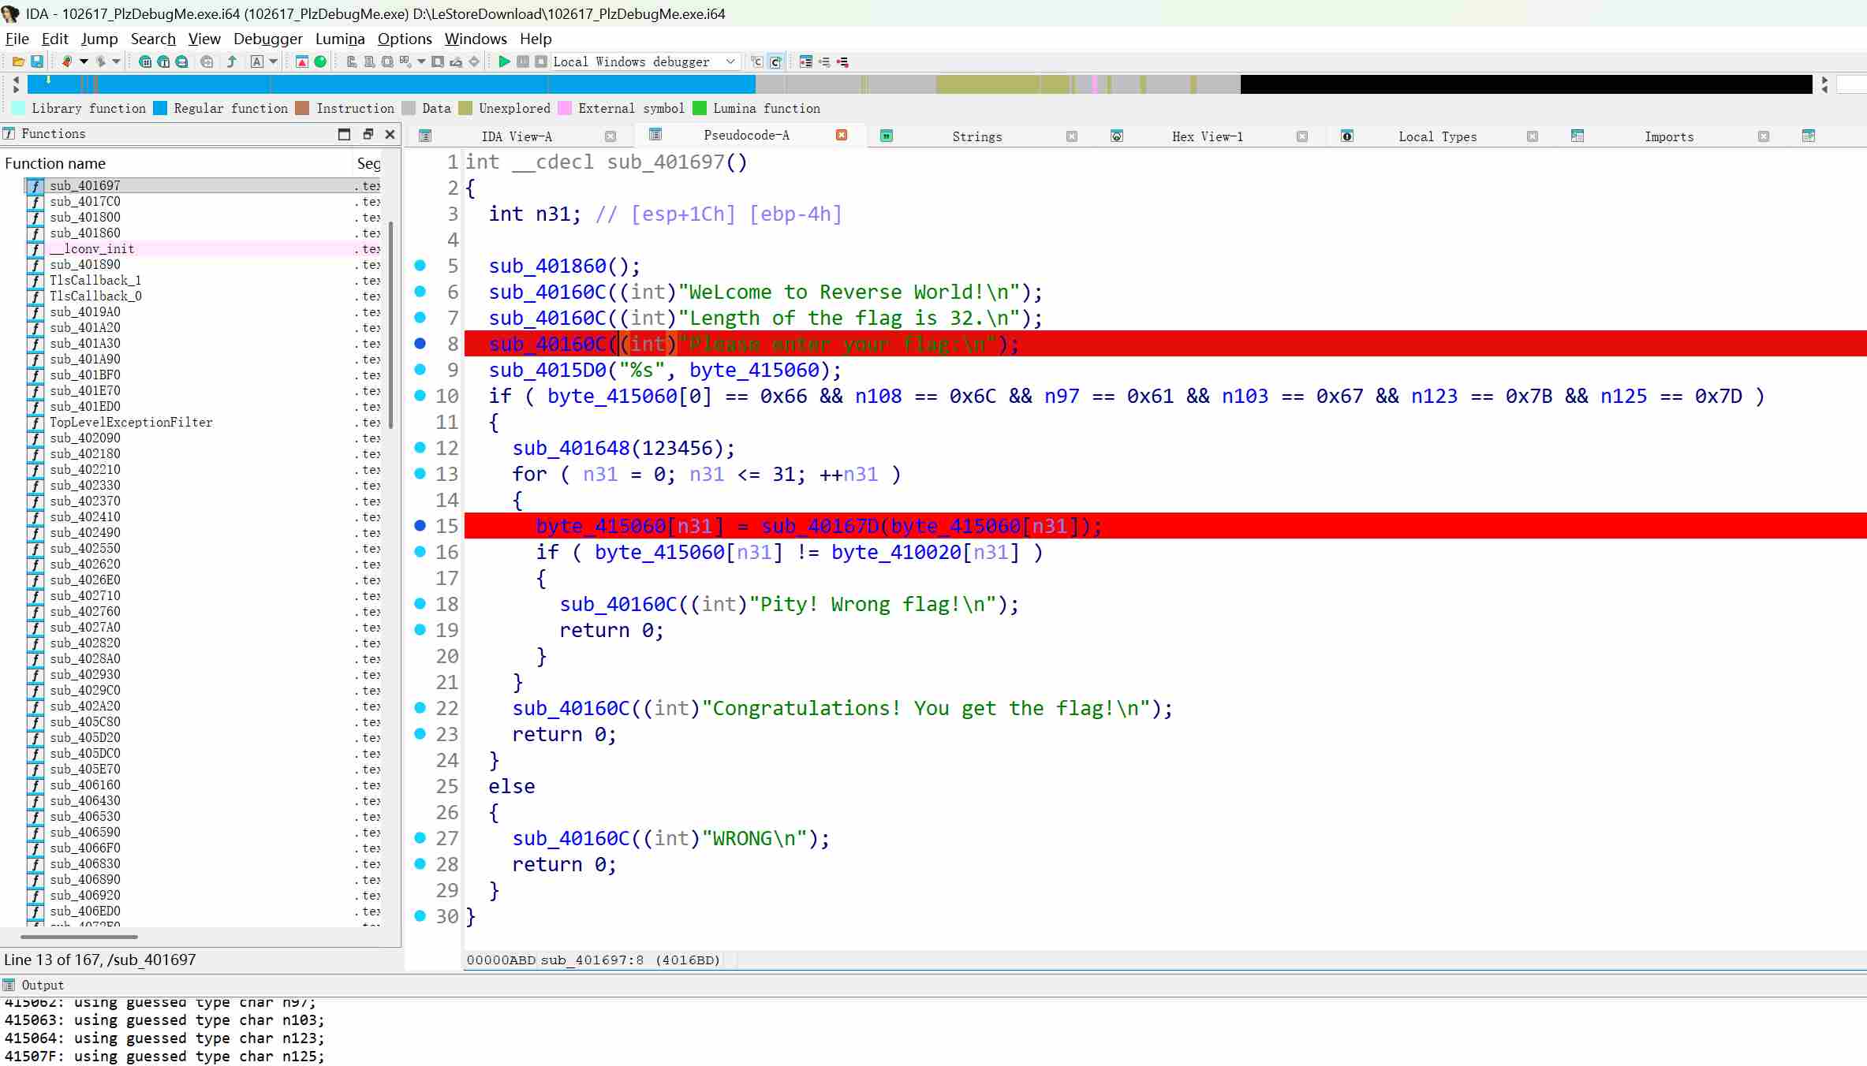Open the Debugger menu
The image size is (1867, 1066).
click(x=267, y=39)
